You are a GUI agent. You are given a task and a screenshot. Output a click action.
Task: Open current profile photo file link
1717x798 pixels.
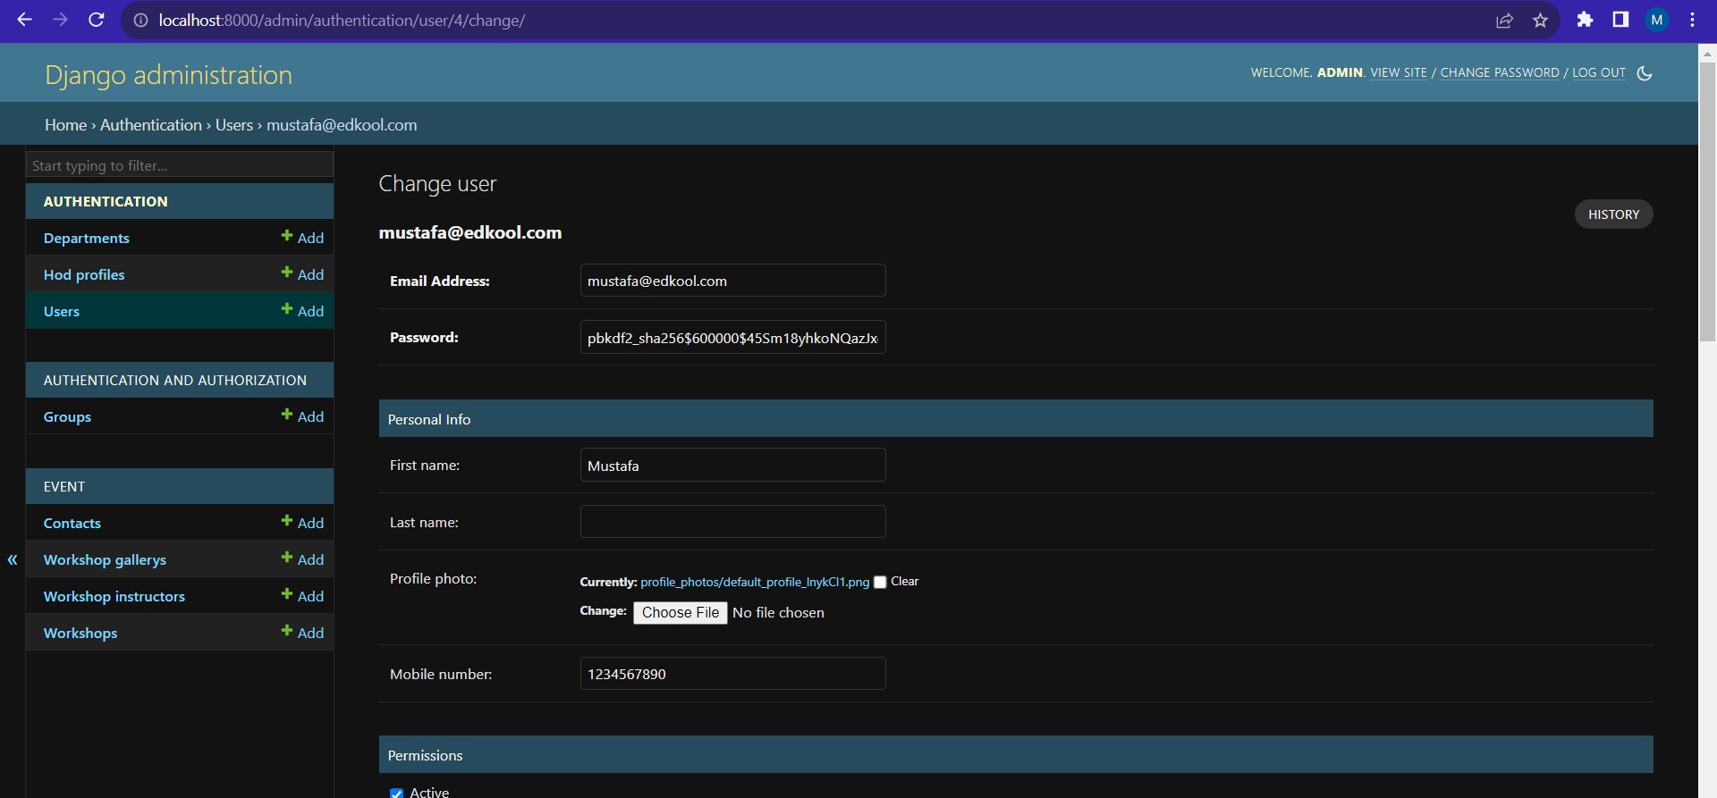(x=755, y=582)
